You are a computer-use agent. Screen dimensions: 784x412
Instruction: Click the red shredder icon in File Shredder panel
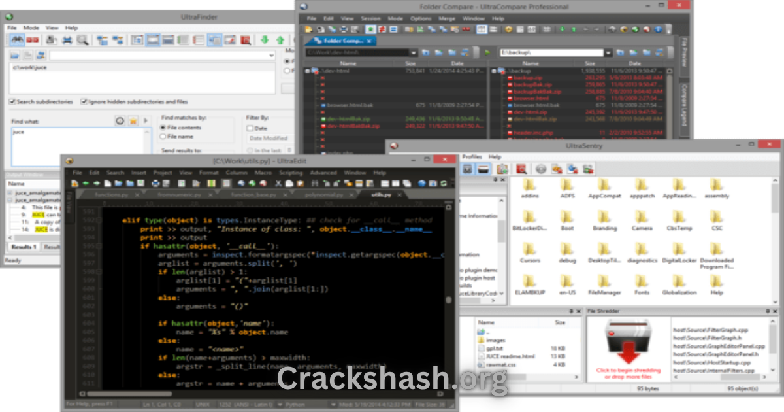click(x=627, y=340)
